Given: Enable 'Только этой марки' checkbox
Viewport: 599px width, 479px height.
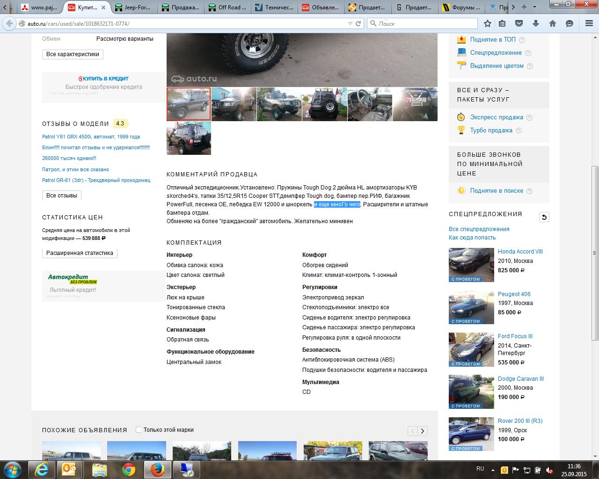Looking at the screenshot, I should click(x=139, y=430).
